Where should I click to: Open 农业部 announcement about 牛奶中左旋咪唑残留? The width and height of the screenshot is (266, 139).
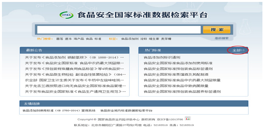tap(74, 80)
